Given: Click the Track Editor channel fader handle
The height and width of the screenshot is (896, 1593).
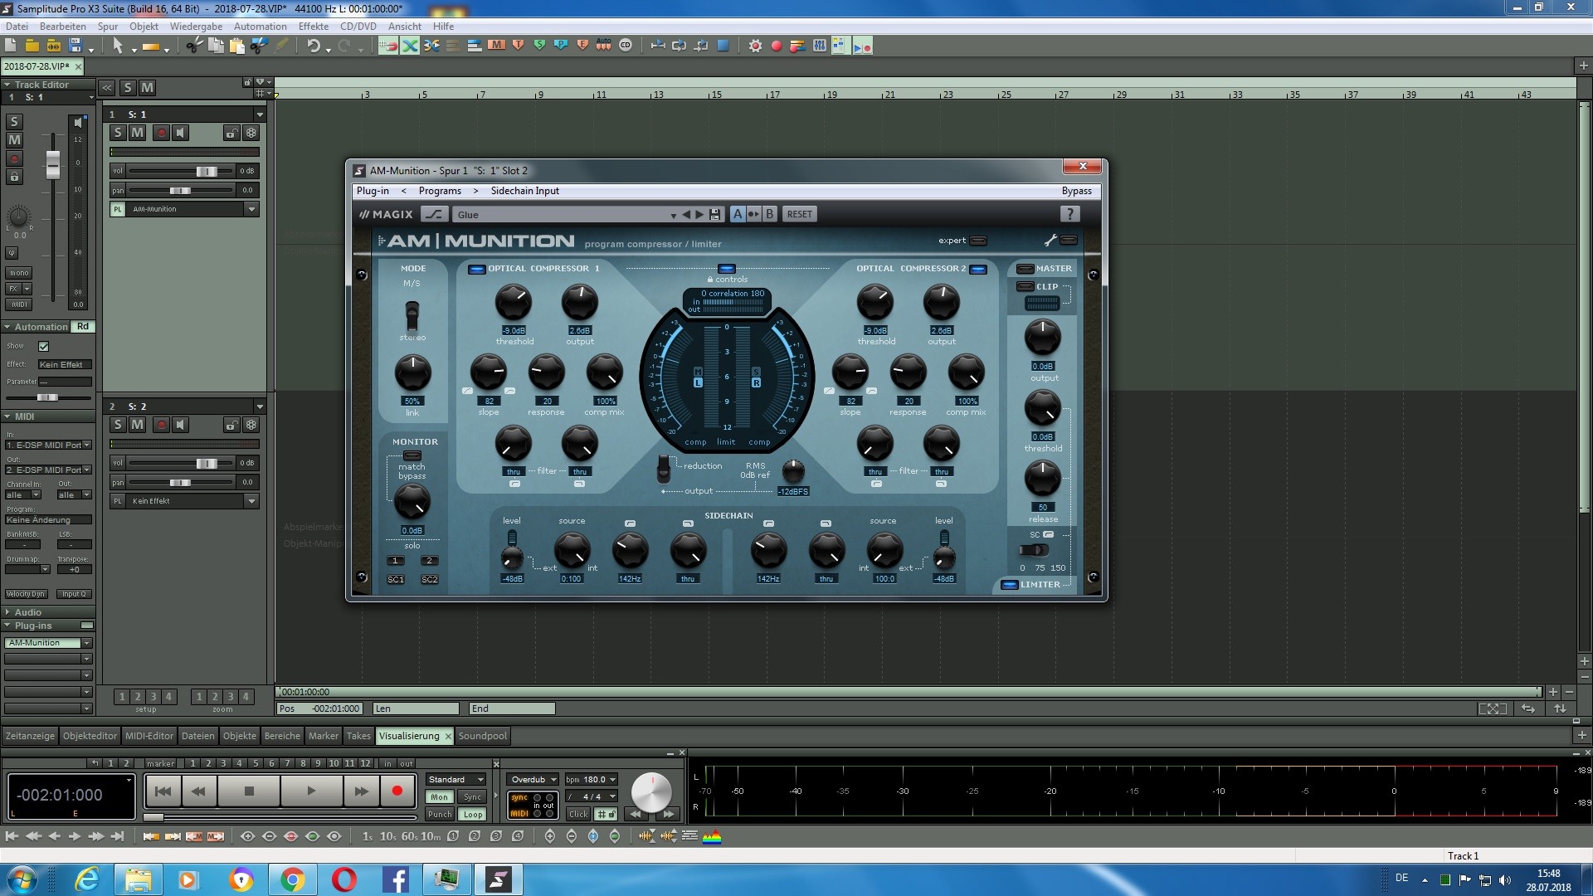Looking at the screenshot, I should (x=53, y=165).
